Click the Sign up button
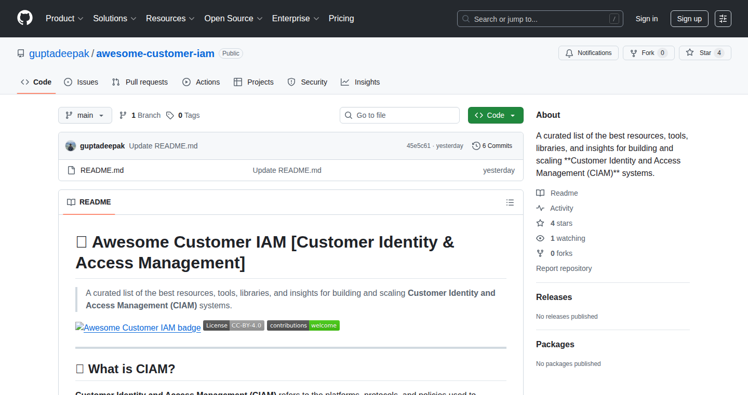The width and height of the screenshot is (748, 395). (x=689, y=19)
